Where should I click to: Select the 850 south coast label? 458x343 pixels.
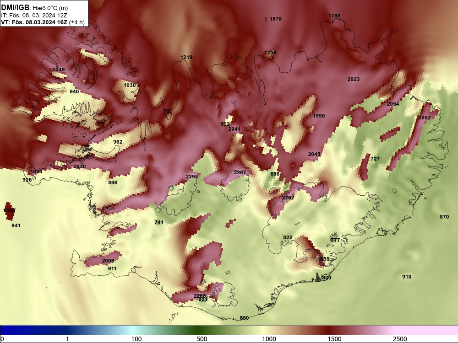click(244, 318)
